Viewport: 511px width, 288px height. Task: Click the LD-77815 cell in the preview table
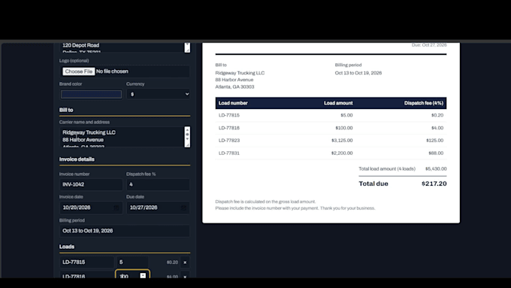(x=229, y=116)
